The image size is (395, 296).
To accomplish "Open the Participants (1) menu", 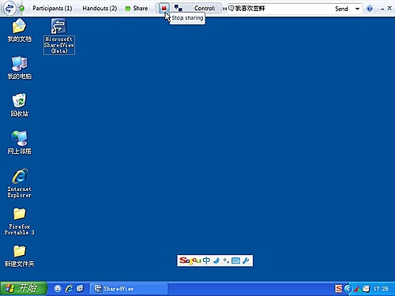I will (x=52, y=9).
